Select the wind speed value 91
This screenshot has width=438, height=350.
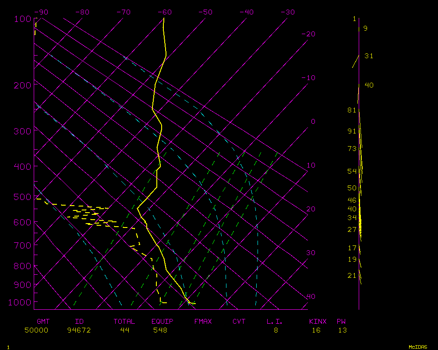coord(352,131)
